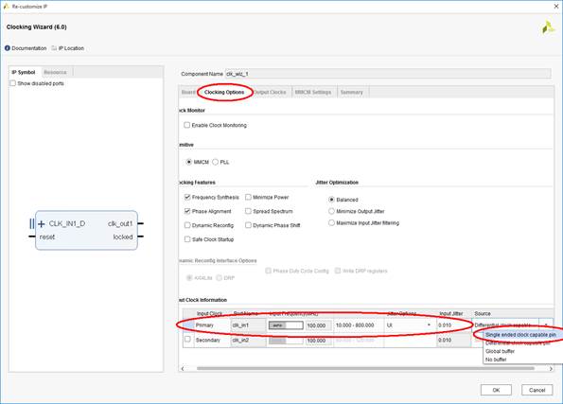
Task: Click the Component Name field
Action: (x=388, y=74)
